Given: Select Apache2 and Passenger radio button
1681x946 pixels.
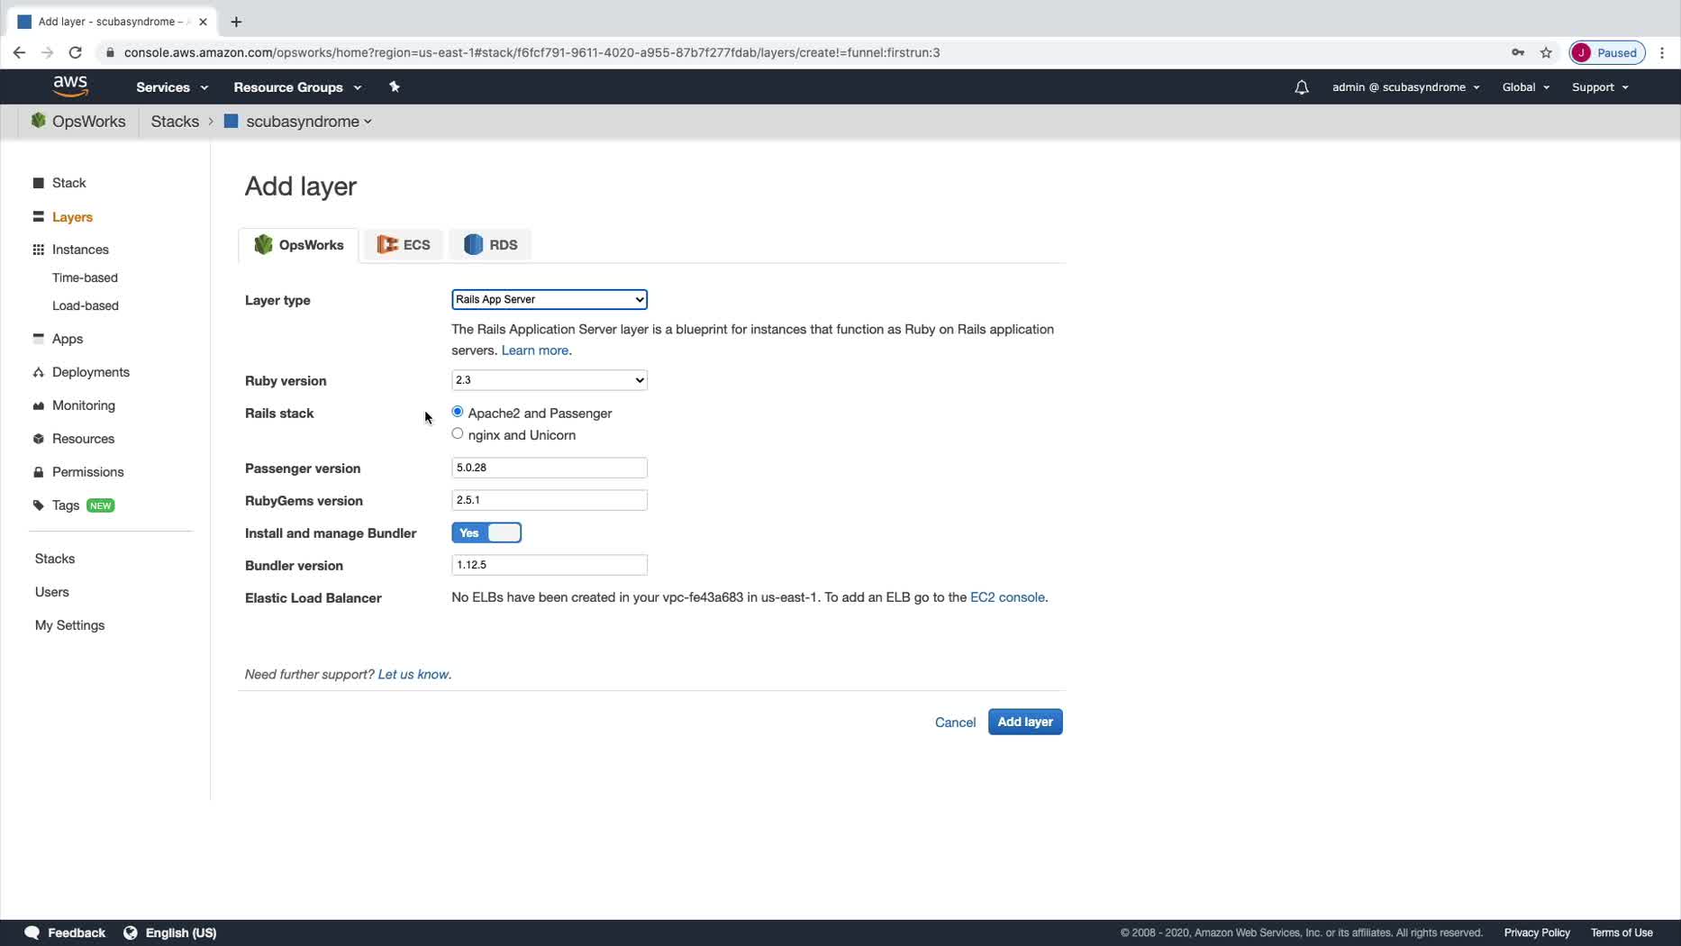Looking at the screenshot, I should (458, 412).
